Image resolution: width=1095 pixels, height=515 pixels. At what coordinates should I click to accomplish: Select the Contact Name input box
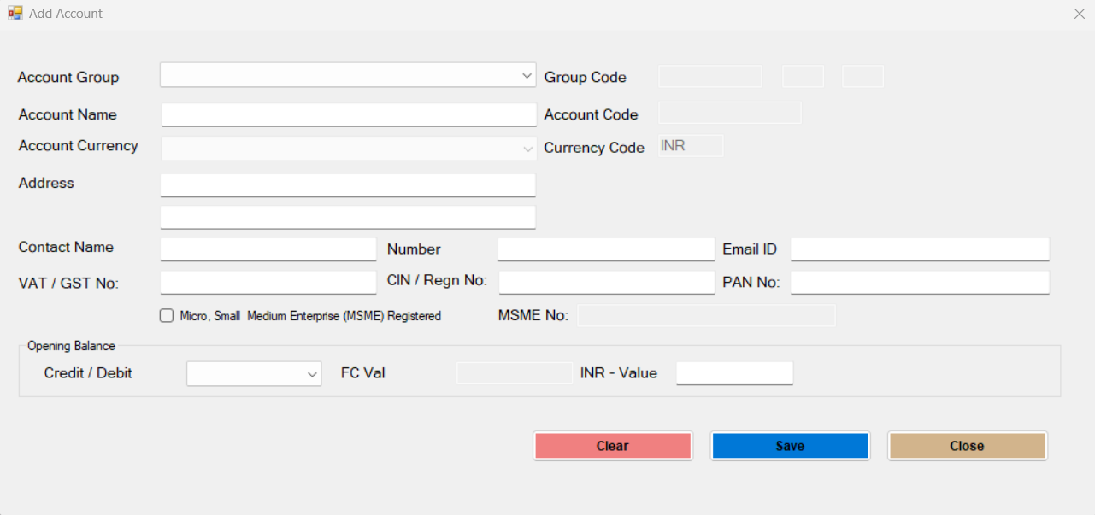point(268,249)
